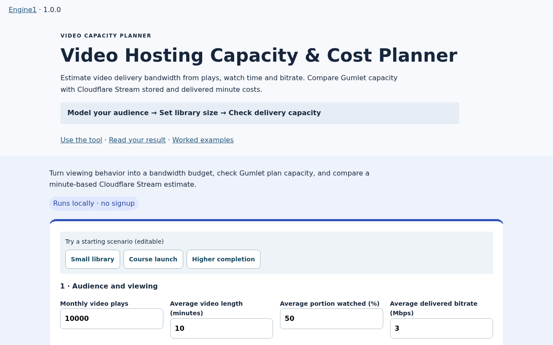This screenshot has height=345, width=553.
Task: Click the '1 · Audience and viewing' section heading
Action: 109,286
